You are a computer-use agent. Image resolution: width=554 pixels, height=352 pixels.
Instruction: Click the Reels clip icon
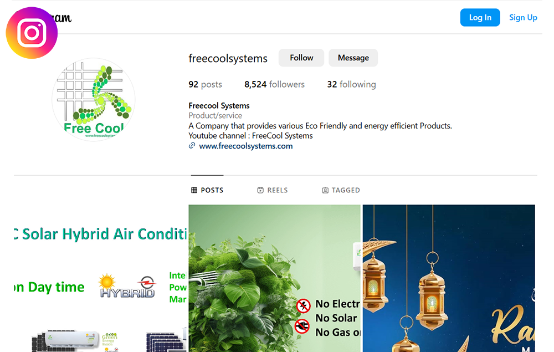click(x=260, y=190)
